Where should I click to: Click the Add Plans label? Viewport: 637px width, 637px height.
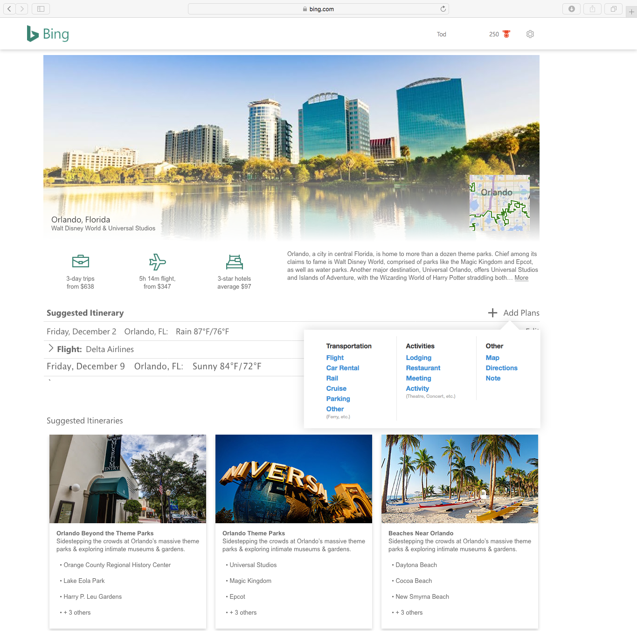pos(521,313)
